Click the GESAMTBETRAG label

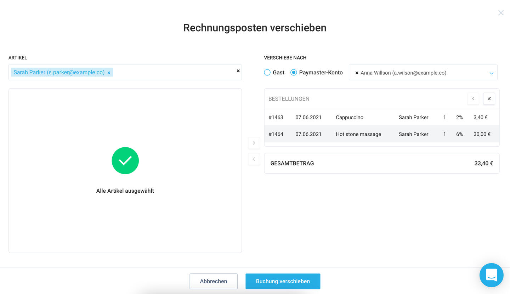tap(292, 163)
